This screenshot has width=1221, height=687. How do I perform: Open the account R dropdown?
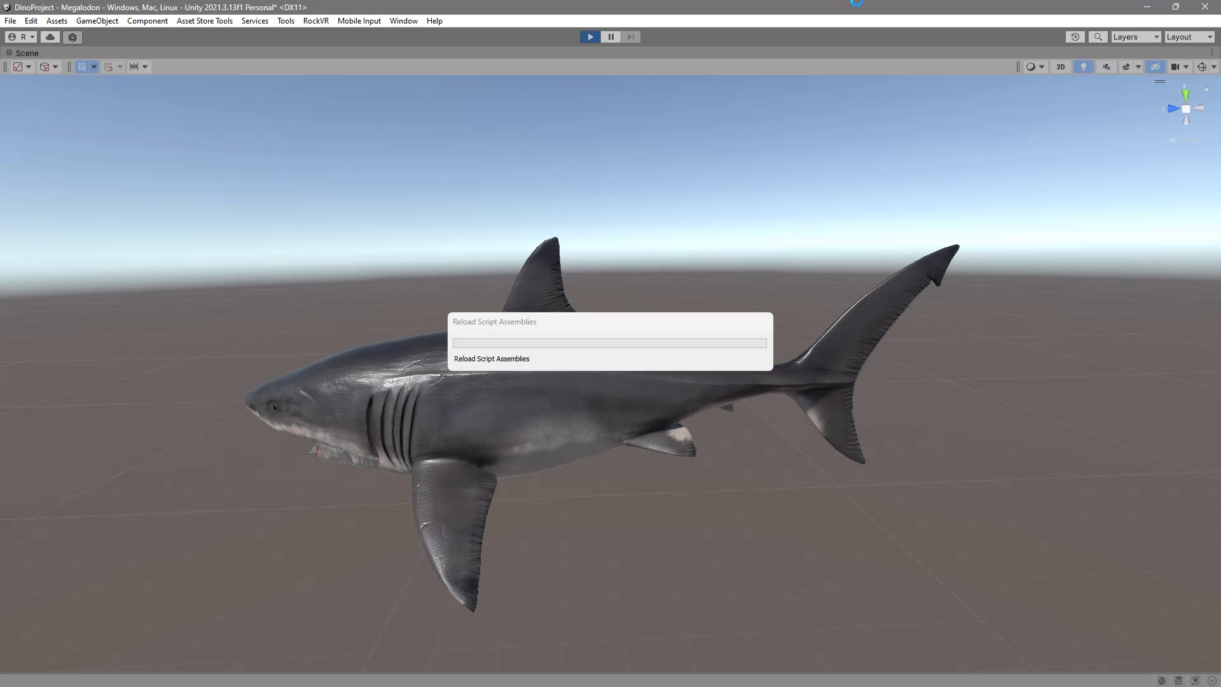pyautogui.click(x=21, y=37)
